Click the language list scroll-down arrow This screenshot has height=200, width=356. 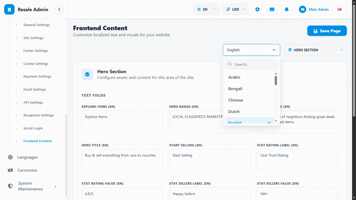[276, 121]
